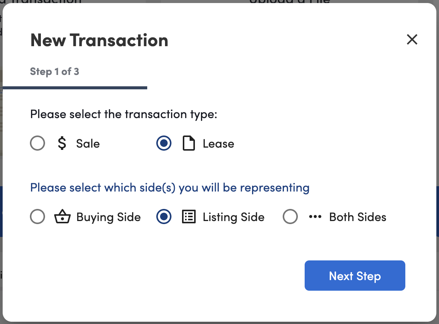Click the step progress bar under Step 1

click(x=75, y=88)
